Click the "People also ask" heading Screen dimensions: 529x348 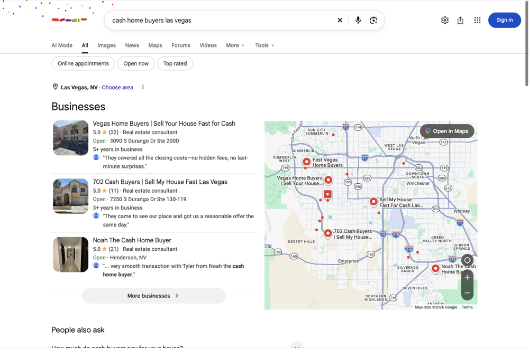point(78,330)
